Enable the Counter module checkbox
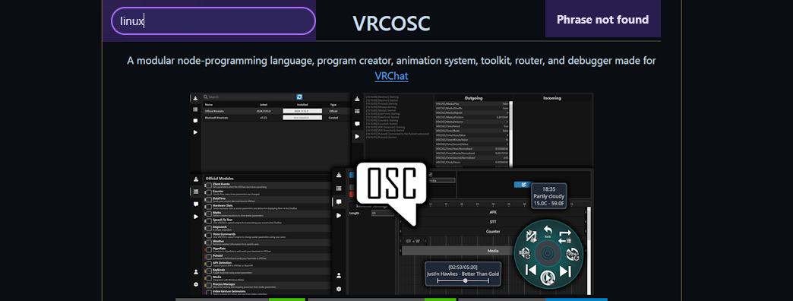The height and width of the screenshot is (301, 793). point(209,193)
